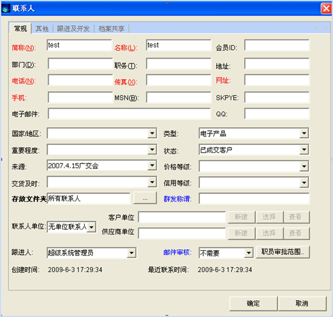Confirm with the 确定 button

[254, 303]
